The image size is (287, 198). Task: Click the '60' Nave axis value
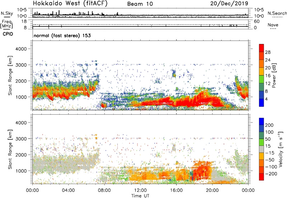[x=257, y=21]
